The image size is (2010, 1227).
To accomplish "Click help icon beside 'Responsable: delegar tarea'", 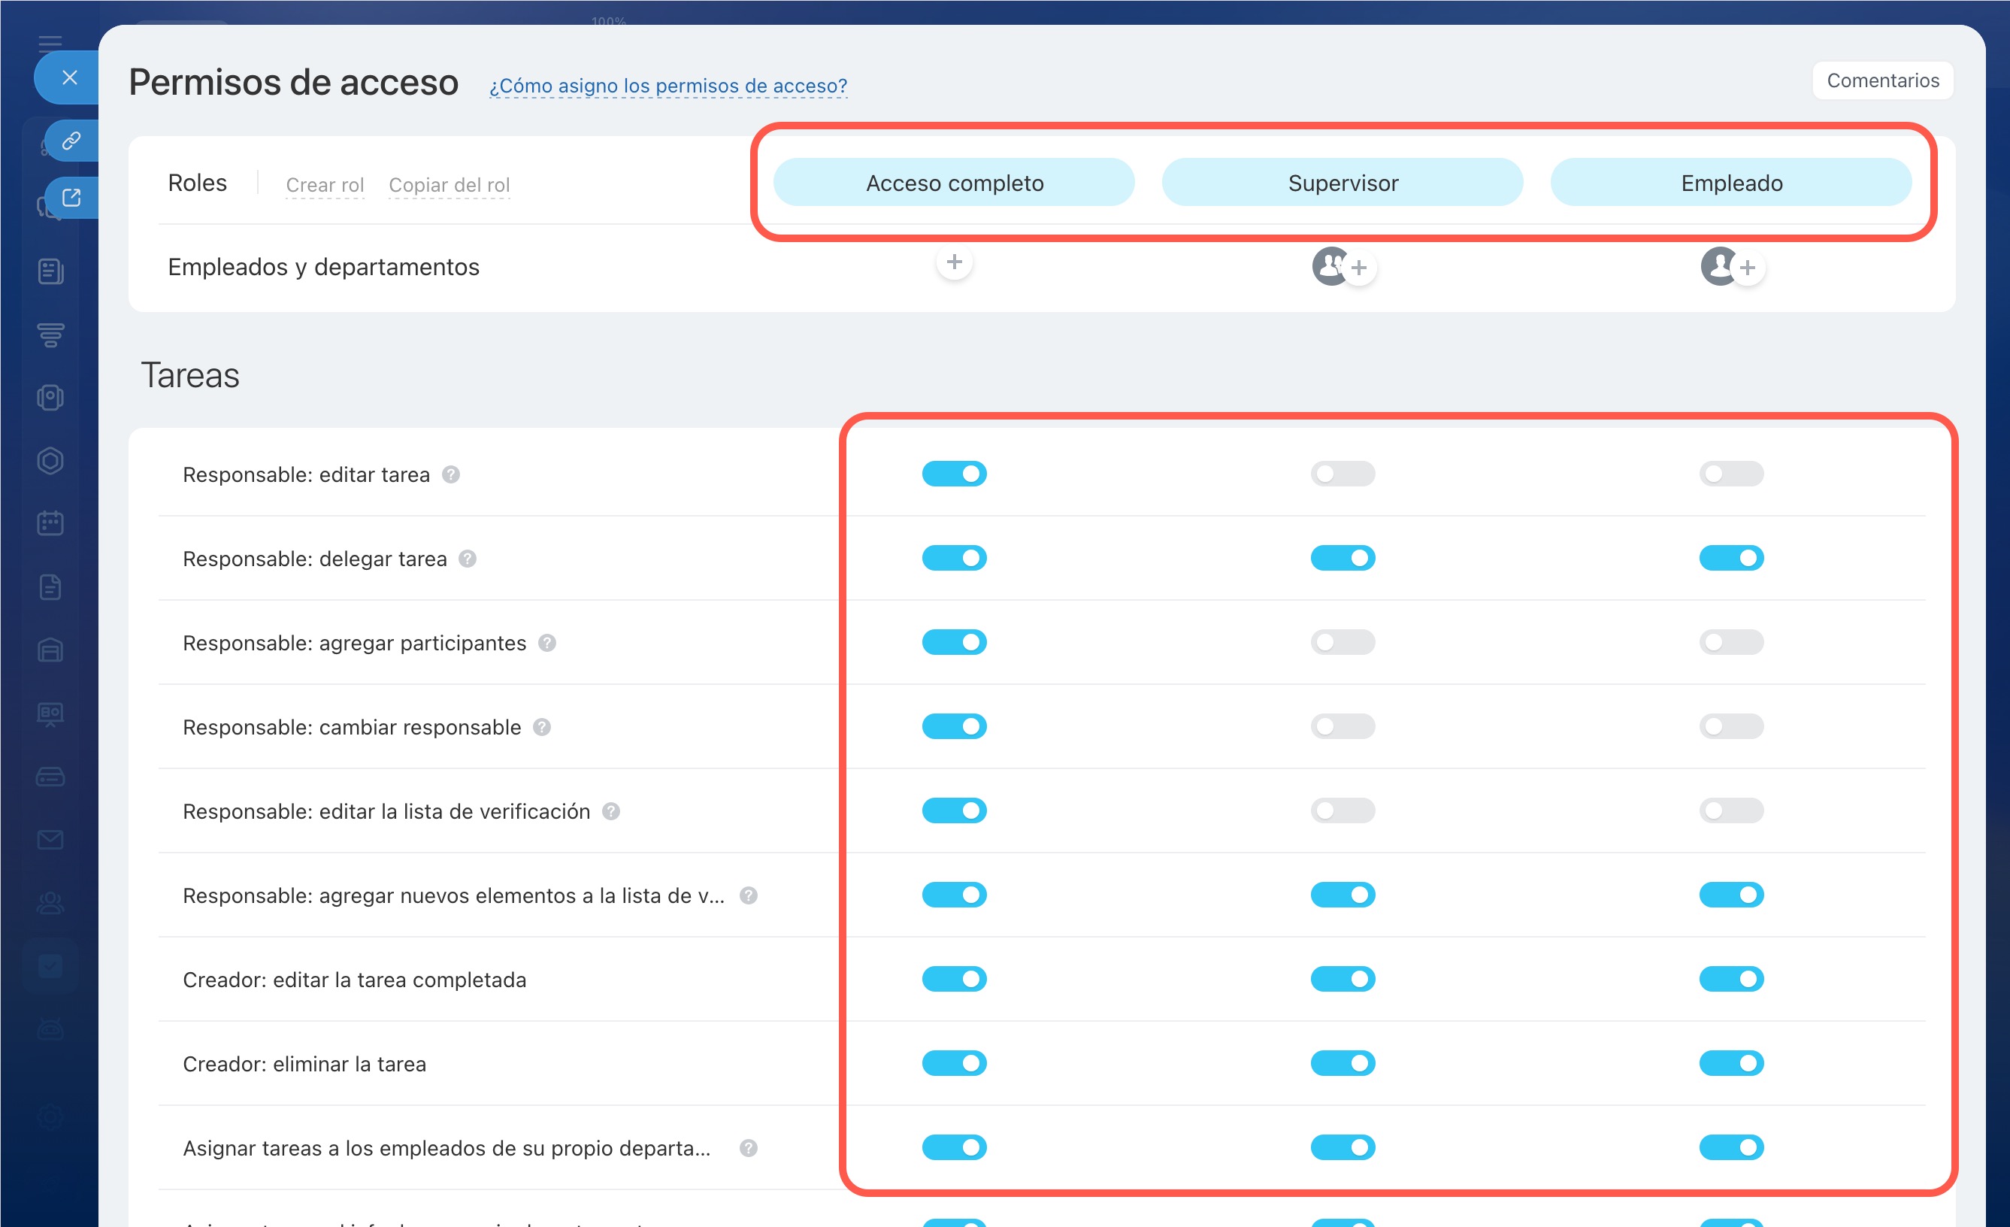I will (468, 559).
